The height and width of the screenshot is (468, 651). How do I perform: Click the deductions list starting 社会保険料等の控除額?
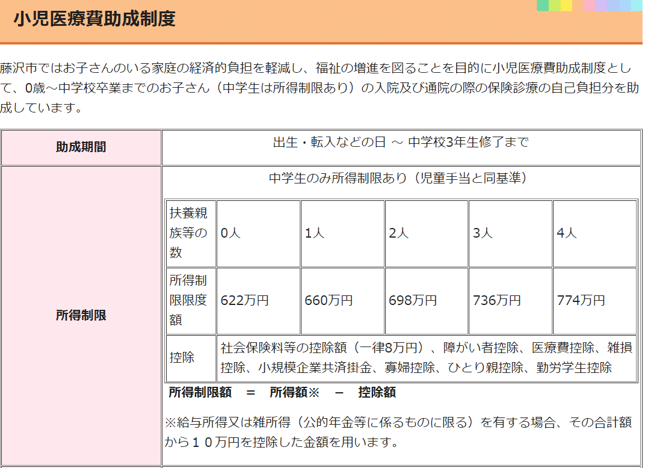(427, 358)
